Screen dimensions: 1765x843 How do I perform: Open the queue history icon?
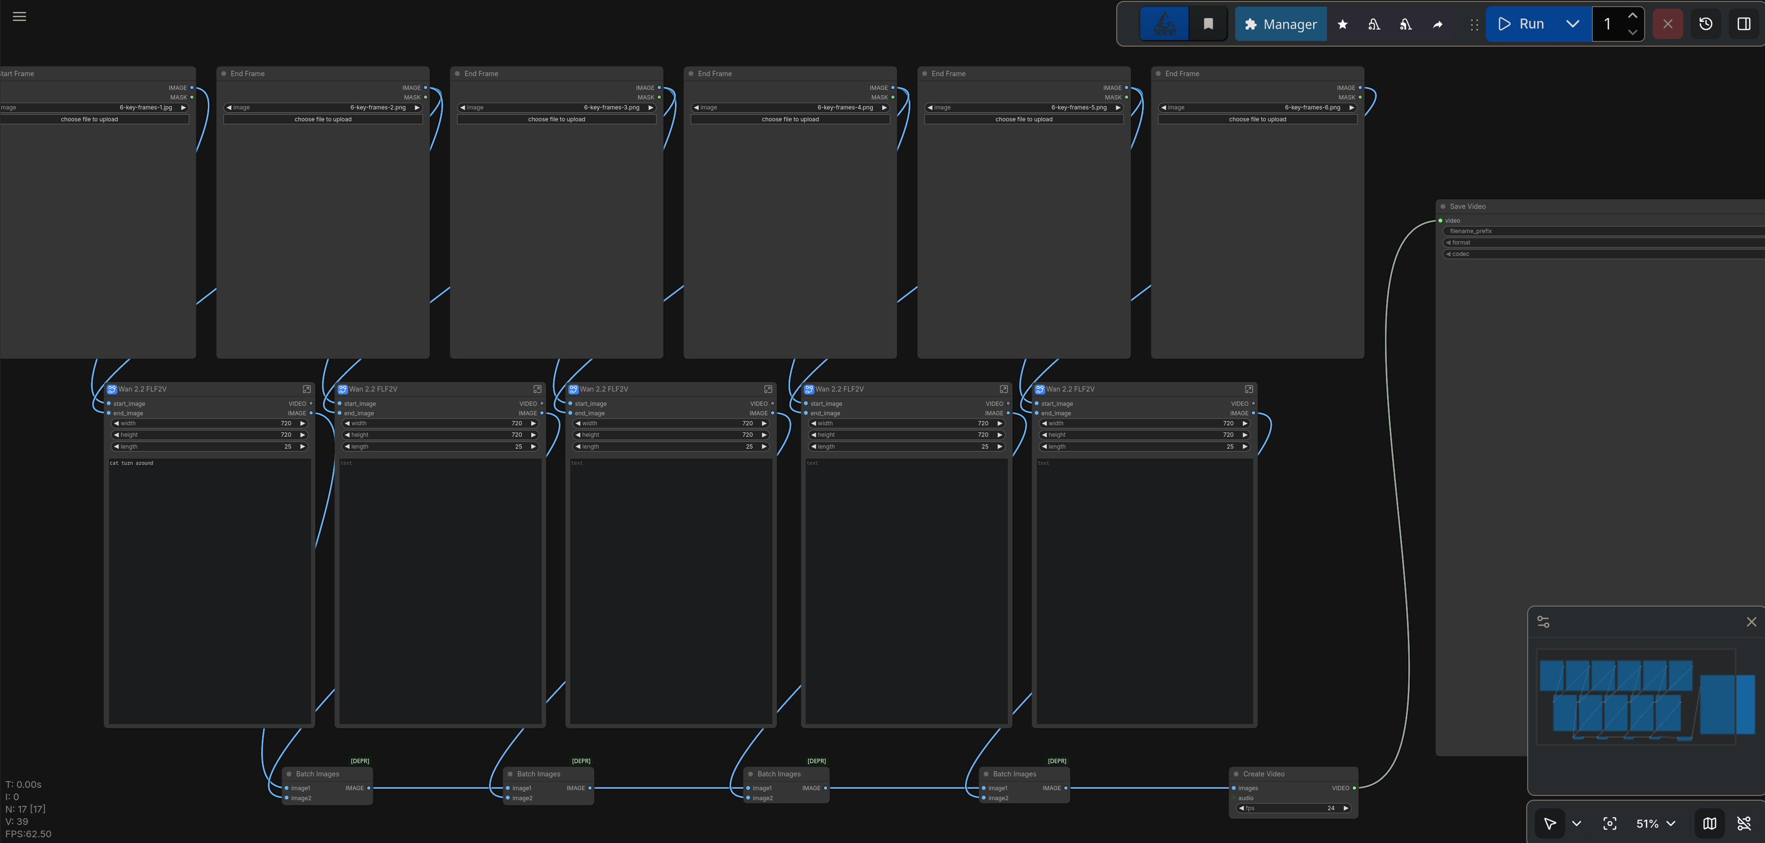1706,24
